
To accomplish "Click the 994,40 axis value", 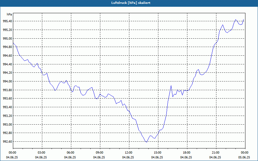I will coord(7,64).
